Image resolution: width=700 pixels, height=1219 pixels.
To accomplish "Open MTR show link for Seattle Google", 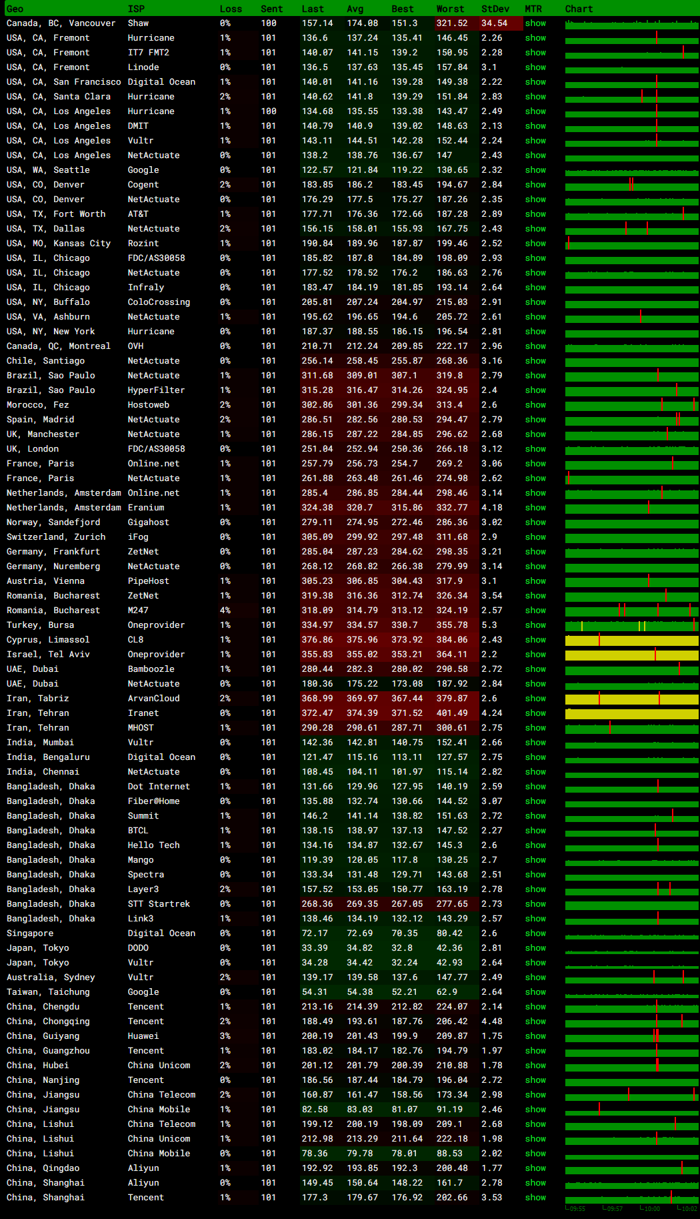I will (535, 170).
